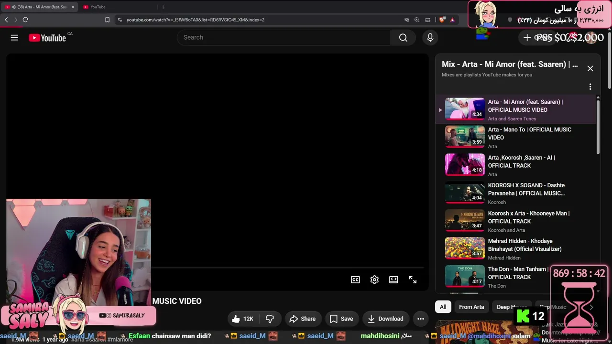Bookmark this page in address bar

click(107, 20)
